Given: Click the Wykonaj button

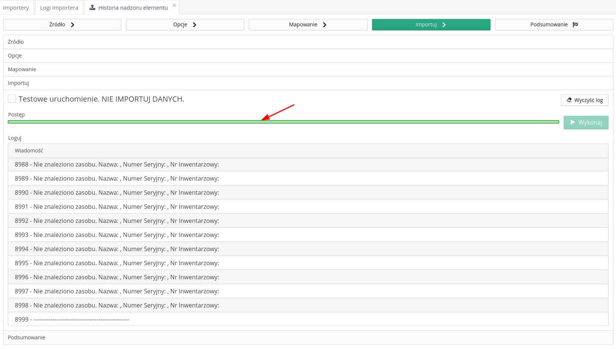Looking at the screenshot, I should [x=586, y=122].
